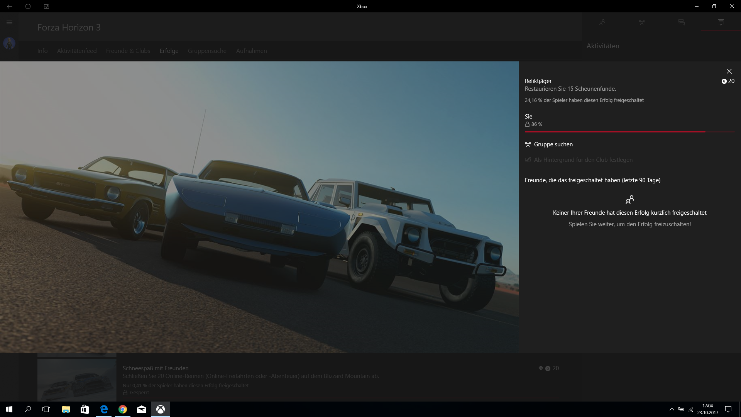This screenshot has width=741, height=417.
Task: Open the messages icon in right panel
Action: click(681, 22)
